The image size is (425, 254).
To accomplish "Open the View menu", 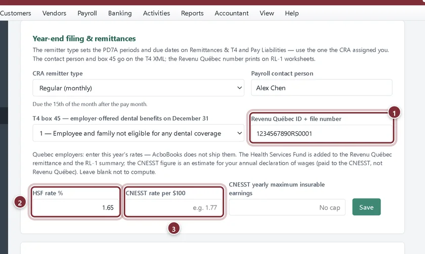I will tap(267, 13).
